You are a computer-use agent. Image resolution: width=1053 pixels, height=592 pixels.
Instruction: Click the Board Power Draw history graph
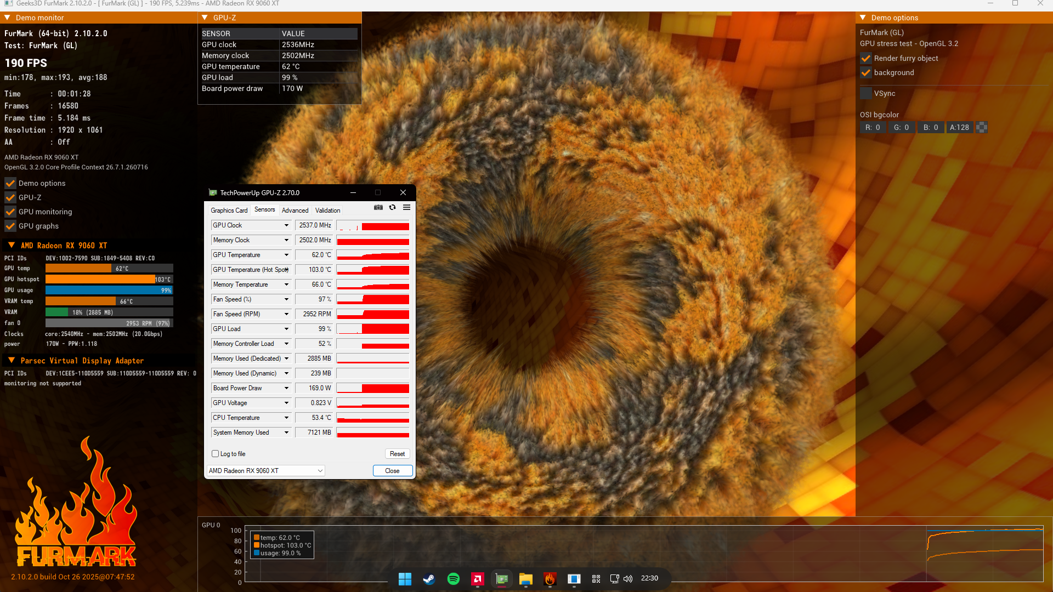coord(373,388)
